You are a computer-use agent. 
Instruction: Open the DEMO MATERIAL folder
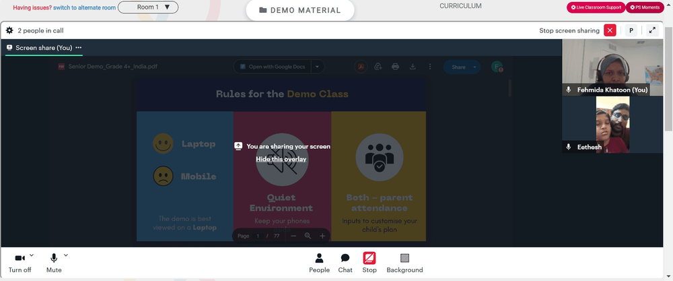tap(300, 10)
